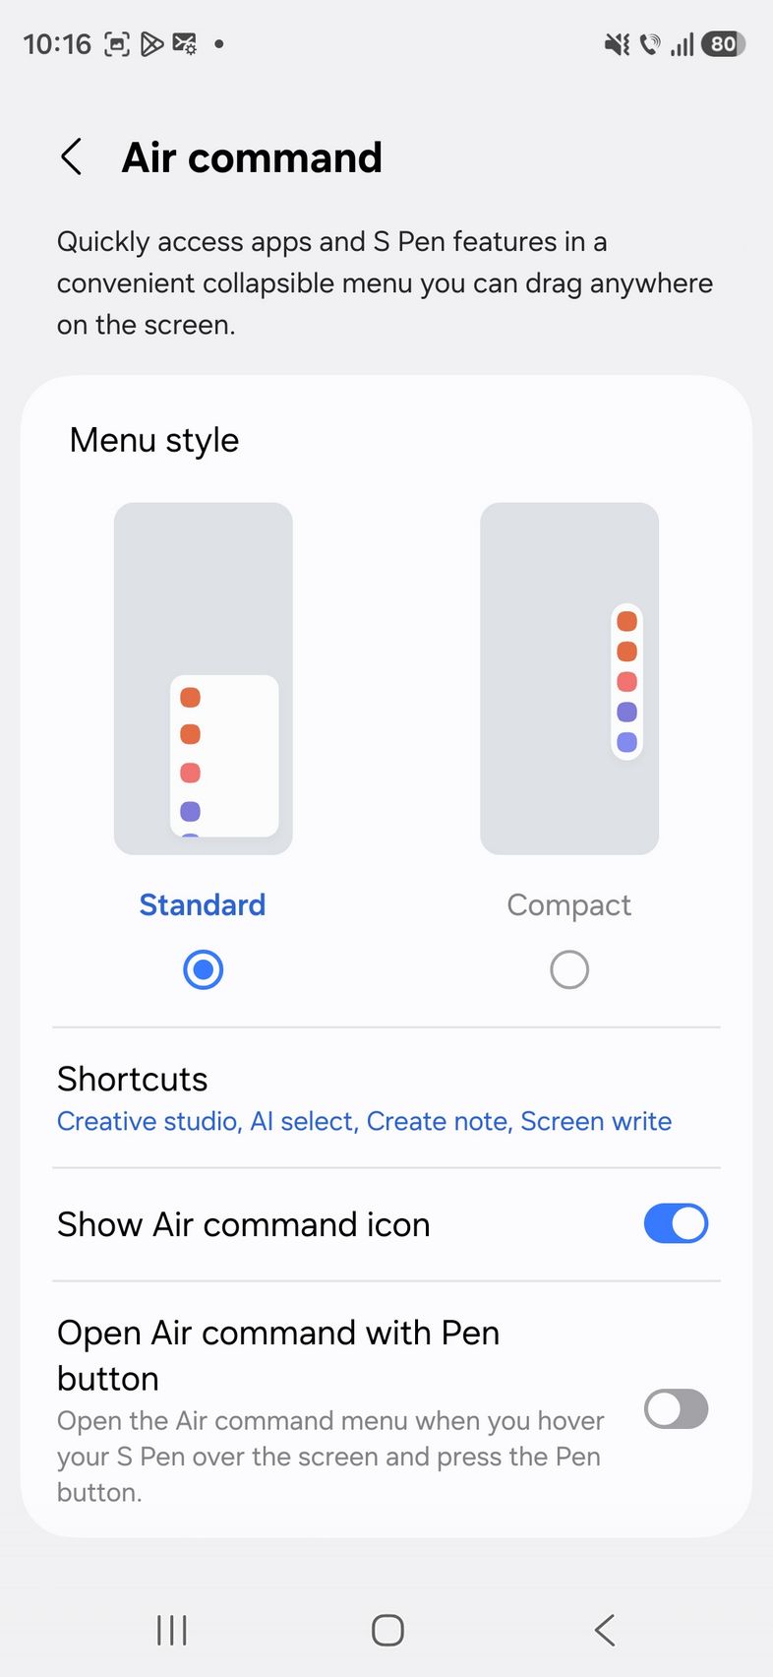Turn off Show Air command icon toggle
773x1677 pixels.
click(676, 1224)
